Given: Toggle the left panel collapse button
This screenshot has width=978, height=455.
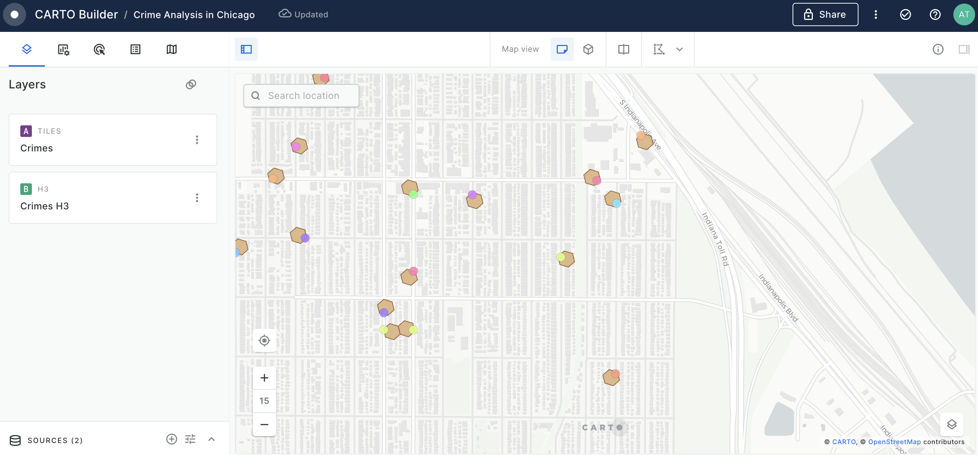Looking at the screenshot, I should point(246,49).
